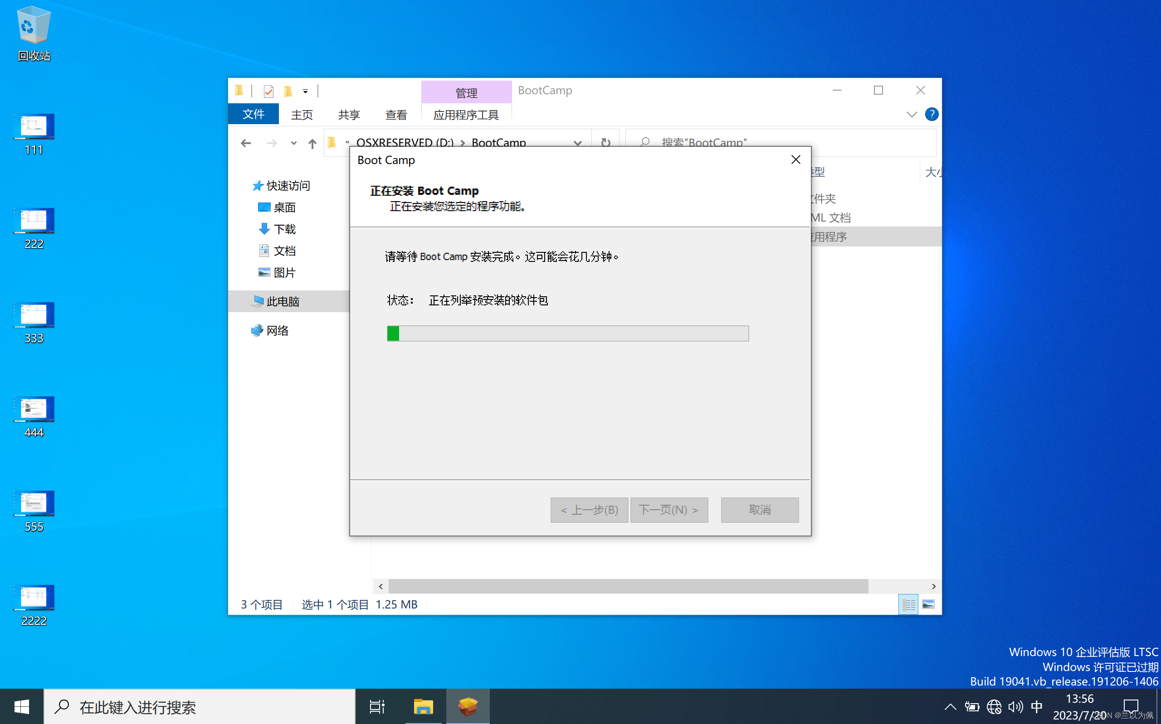Image resolution: width=1161 pixels, height=724 pixels.
Task: Click the refresh icon beside address bar
Action: coord(605,143)
